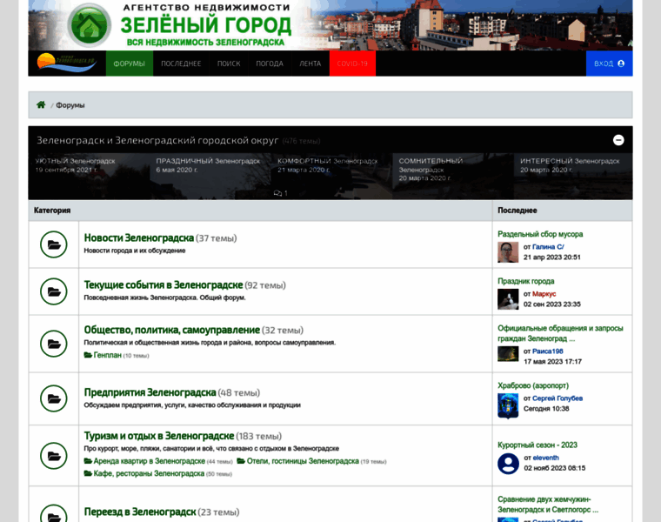Open ПРАЗДНИЧНЫЙ Зеленоградск featured card
The width and height of the screenshot is (661, 522).
pyautogui.click(x=210, y=176)
